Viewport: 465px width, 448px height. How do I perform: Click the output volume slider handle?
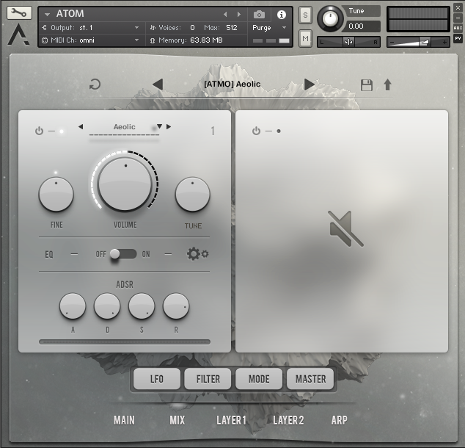(x=425, y=42)
